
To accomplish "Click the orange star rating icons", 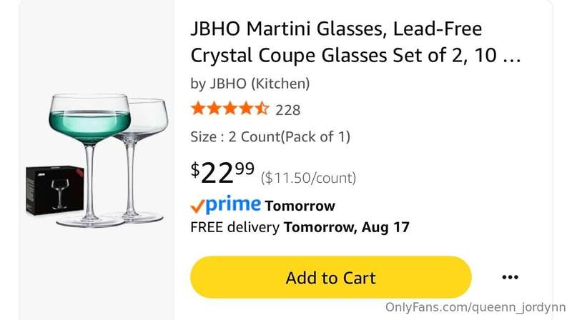I will [230, 109].
